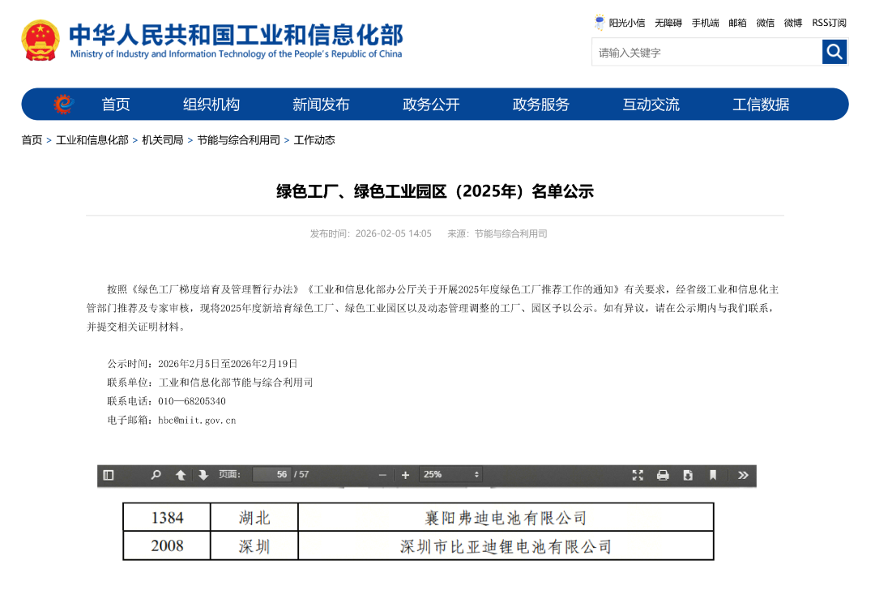Open the RSS订阅 link
The height and width of the screenshot is (603, 875).
click(x=829, y=23)
